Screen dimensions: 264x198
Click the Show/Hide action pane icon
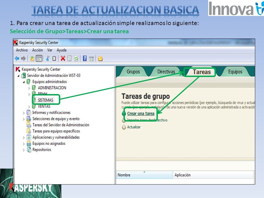pyautogui.click(x=91, y=59)
